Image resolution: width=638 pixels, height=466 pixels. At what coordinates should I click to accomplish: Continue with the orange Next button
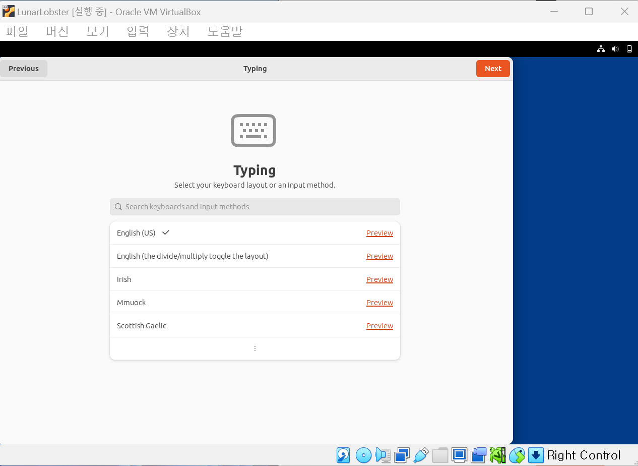pos(493,69)
